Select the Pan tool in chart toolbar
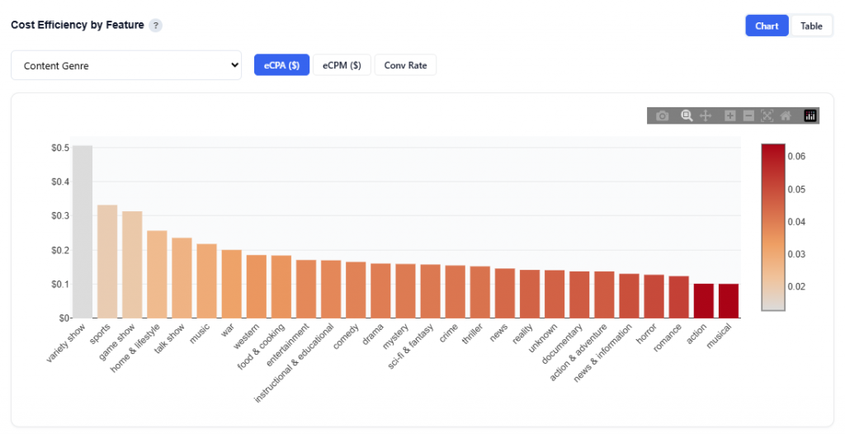 [x=706, y=116]
